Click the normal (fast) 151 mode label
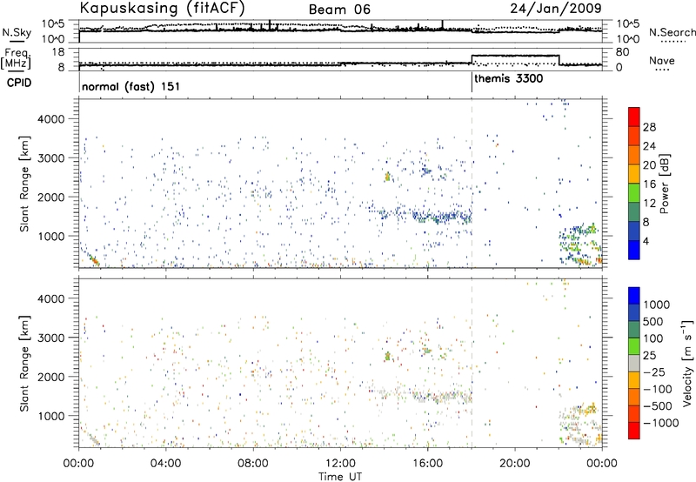This screenshot has width=696, height=482. pyautogui.click(x=131, y=86)
